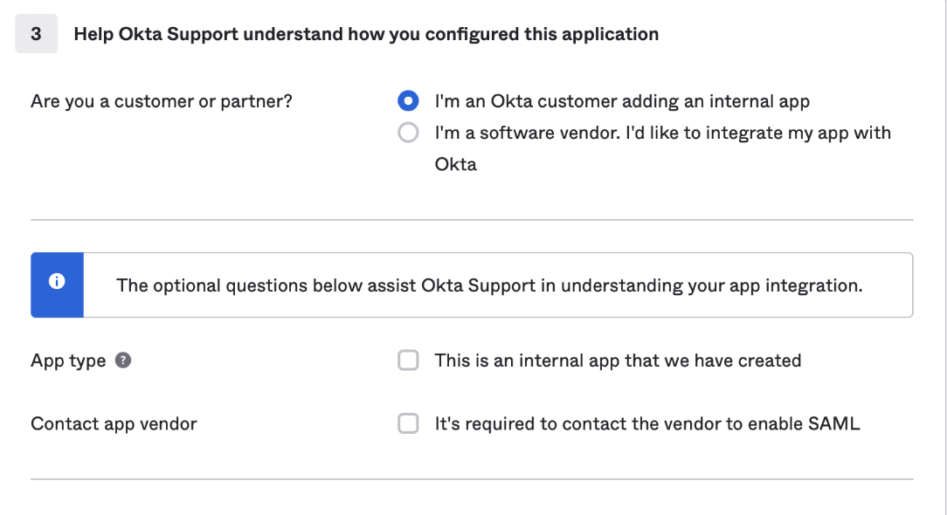Click the "This is an internal app" label text
This screenshot has height=515, width=947.
pos(618,360)
